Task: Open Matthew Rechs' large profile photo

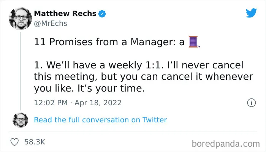Action: pyautogui.click(x=20, y=19)
